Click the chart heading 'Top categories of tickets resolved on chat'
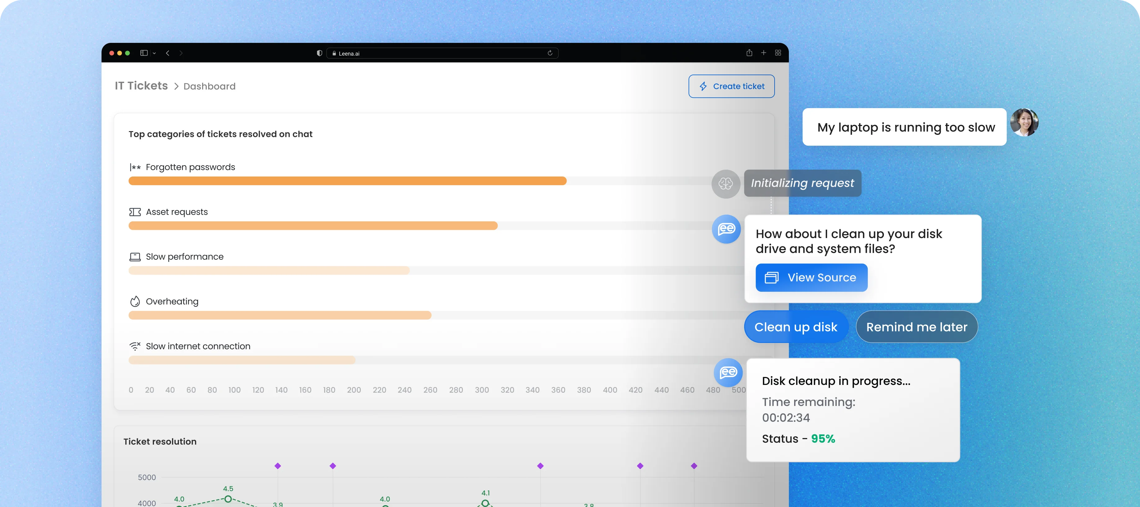This screenshot has height=507, width=1140. 220,134
